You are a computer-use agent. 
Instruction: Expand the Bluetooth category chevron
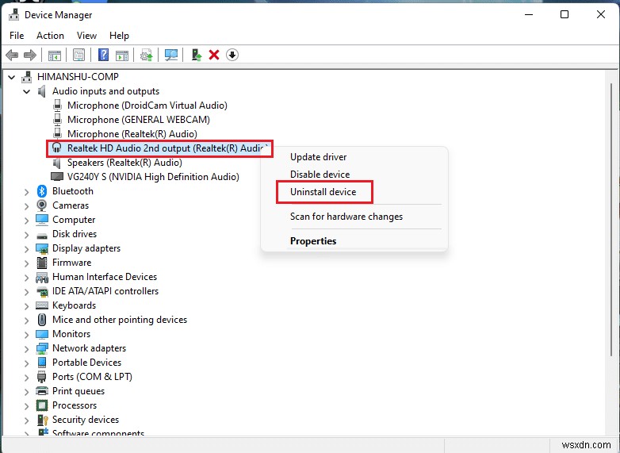point(26,192)
